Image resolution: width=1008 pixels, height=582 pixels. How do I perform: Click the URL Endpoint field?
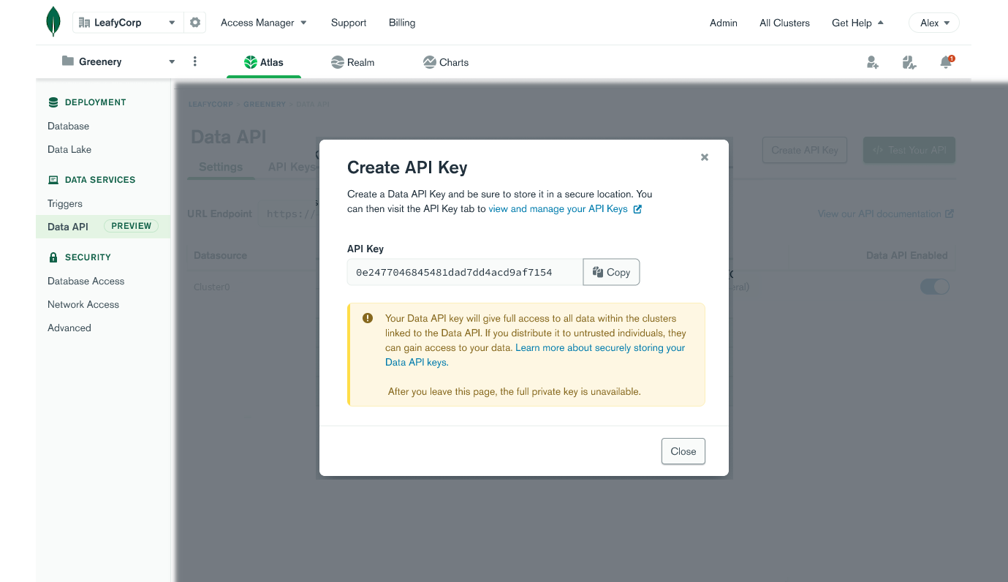tap(289, 214)
